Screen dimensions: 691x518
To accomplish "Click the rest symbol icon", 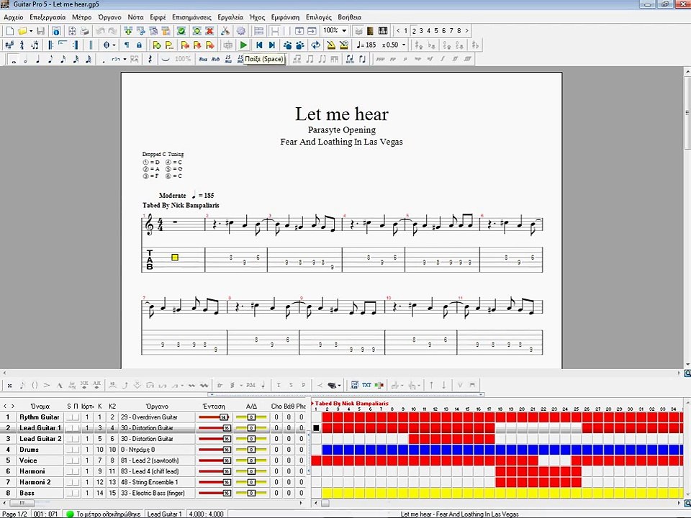I will [x=150, y=59].
